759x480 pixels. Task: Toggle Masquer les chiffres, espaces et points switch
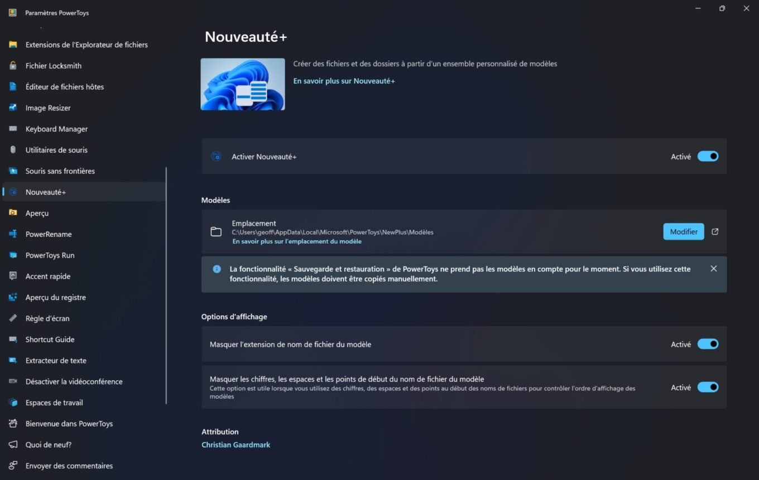click(708, 387)
